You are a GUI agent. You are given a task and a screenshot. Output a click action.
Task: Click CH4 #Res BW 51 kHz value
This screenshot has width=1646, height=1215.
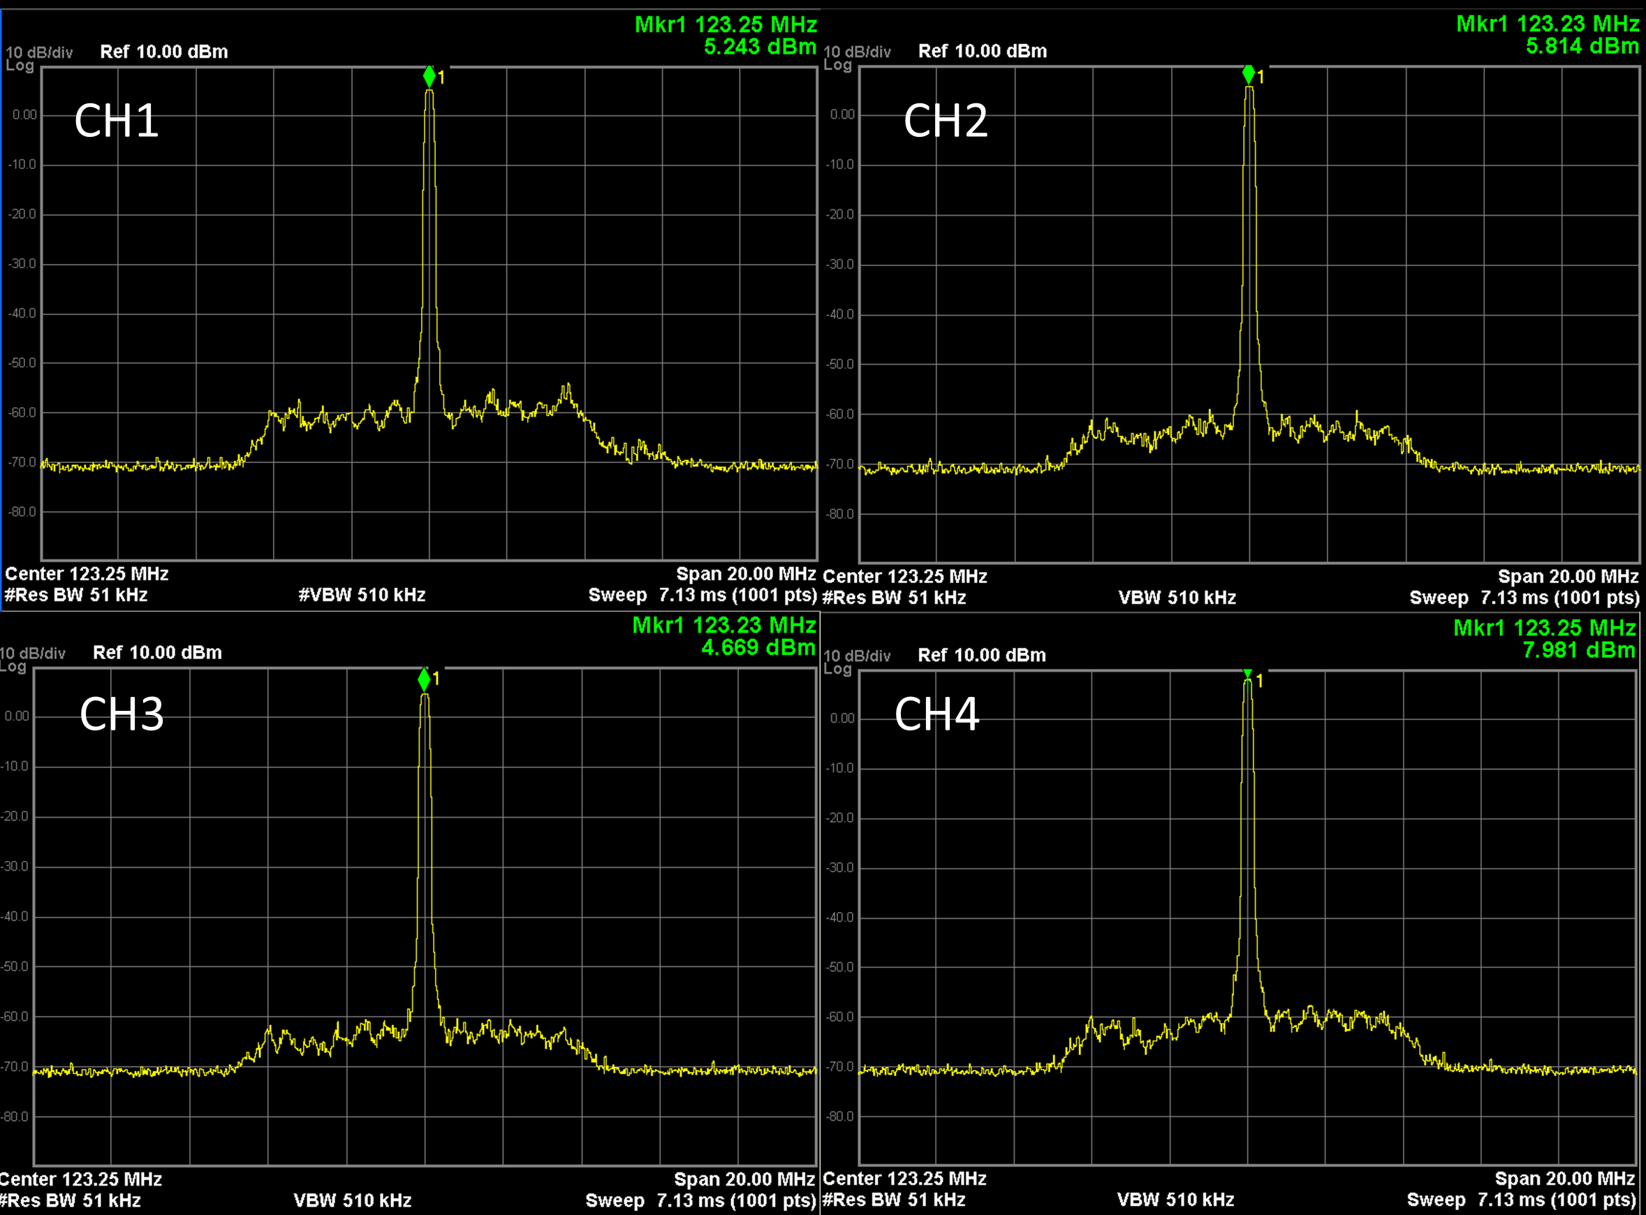point(894,1200)
